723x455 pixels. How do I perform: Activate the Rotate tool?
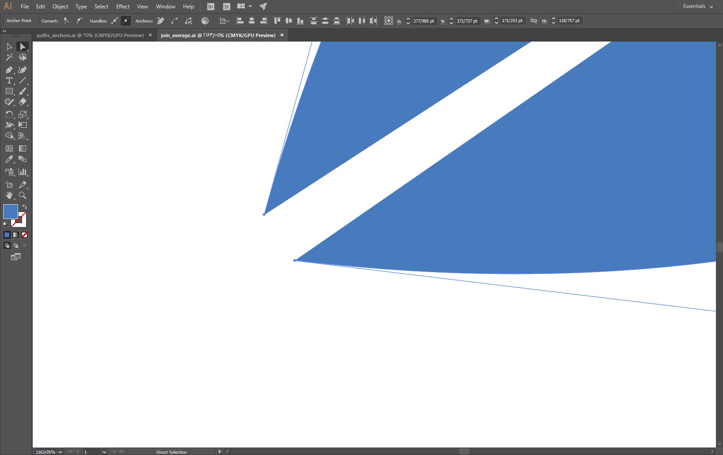pyautogui.click(x=9, y=114)
